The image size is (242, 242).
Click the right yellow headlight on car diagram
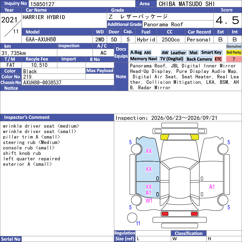[195, 137]
